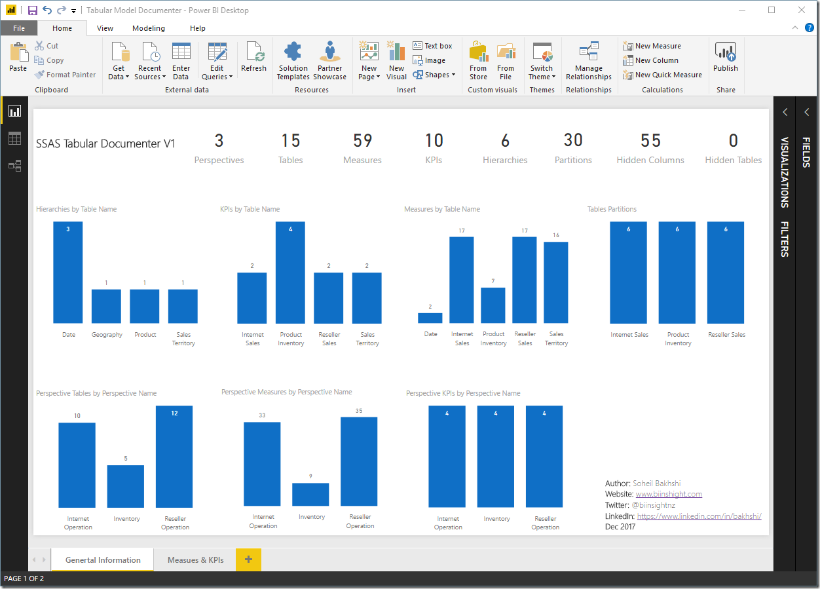Insert an Image from the ribbon
This screenshot has height=589, width=820.
pyautogui.click(x=429, y=60)
